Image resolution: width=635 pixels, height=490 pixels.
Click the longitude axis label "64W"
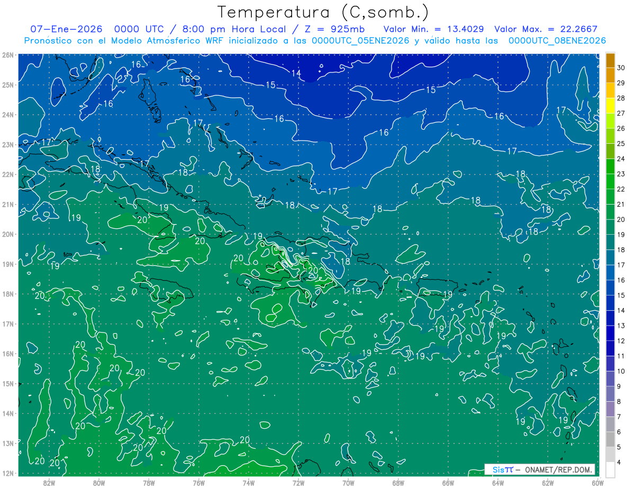click(x=498, y=483)
